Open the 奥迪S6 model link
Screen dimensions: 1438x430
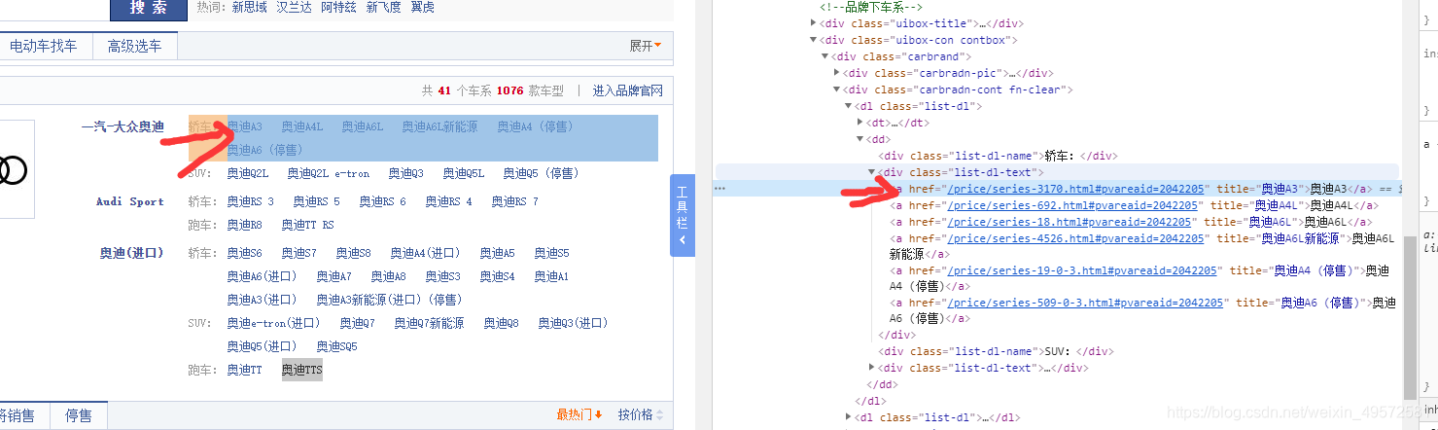(x=245, y=253)
